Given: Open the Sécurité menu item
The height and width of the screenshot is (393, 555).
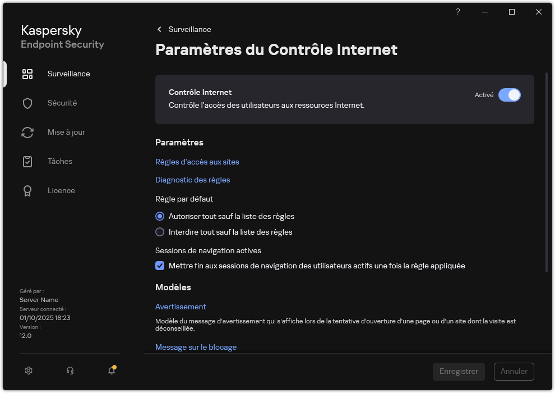Looking at the screenshot, I should (x=62, y=103).
